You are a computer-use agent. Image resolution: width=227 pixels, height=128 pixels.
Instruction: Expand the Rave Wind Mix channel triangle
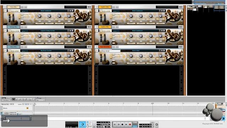point(96,47)
